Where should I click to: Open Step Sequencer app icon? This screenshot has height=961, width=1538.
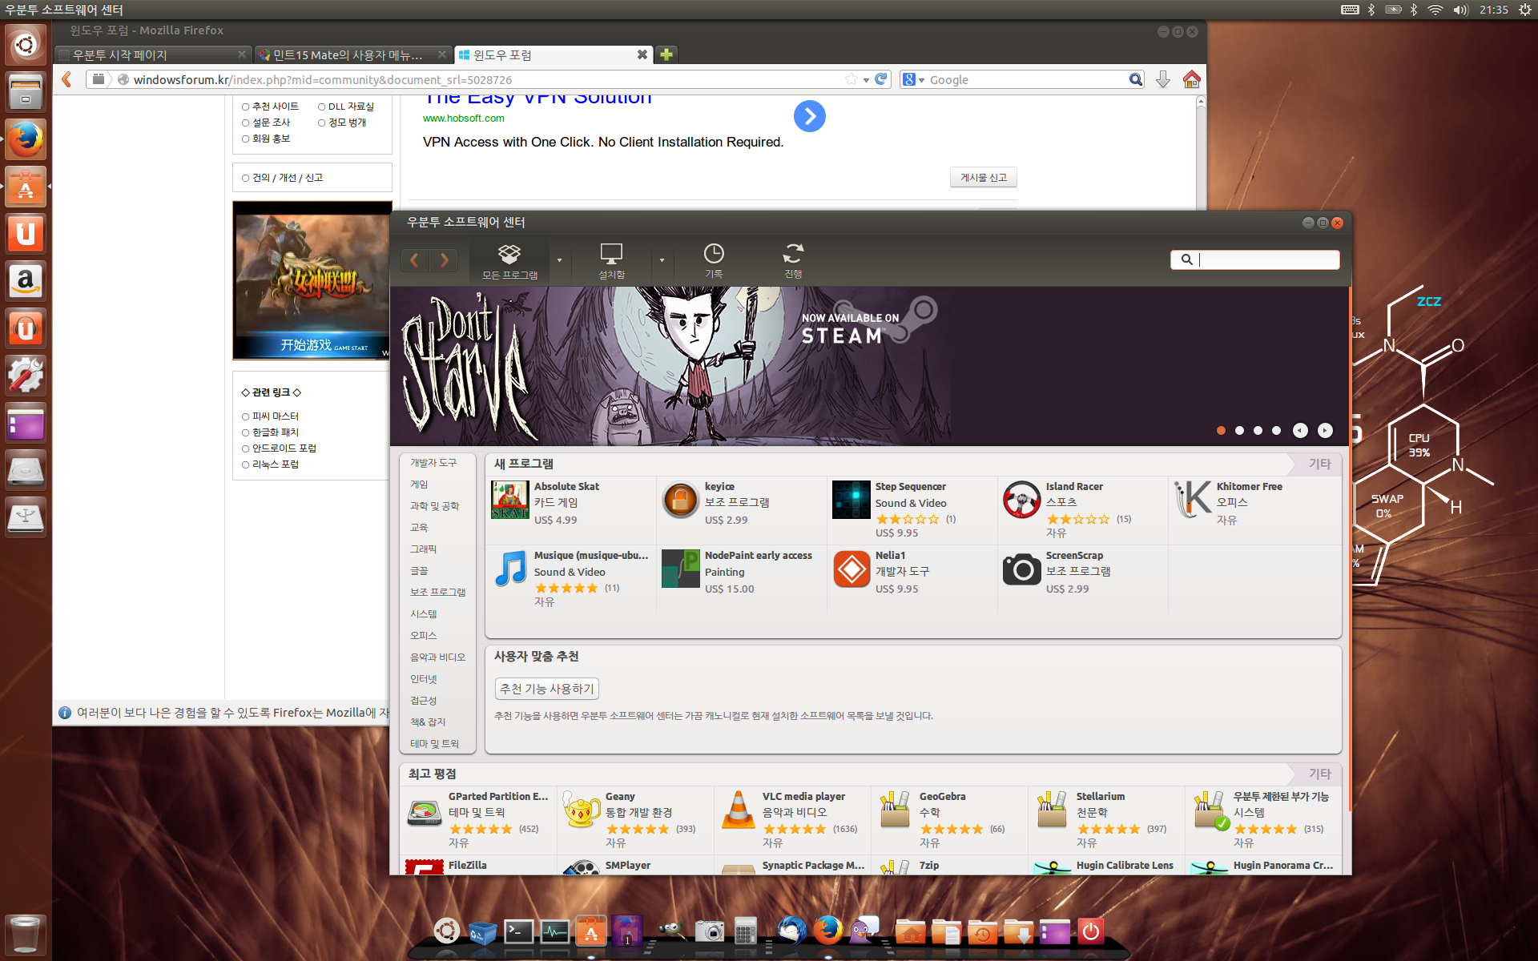851,501
